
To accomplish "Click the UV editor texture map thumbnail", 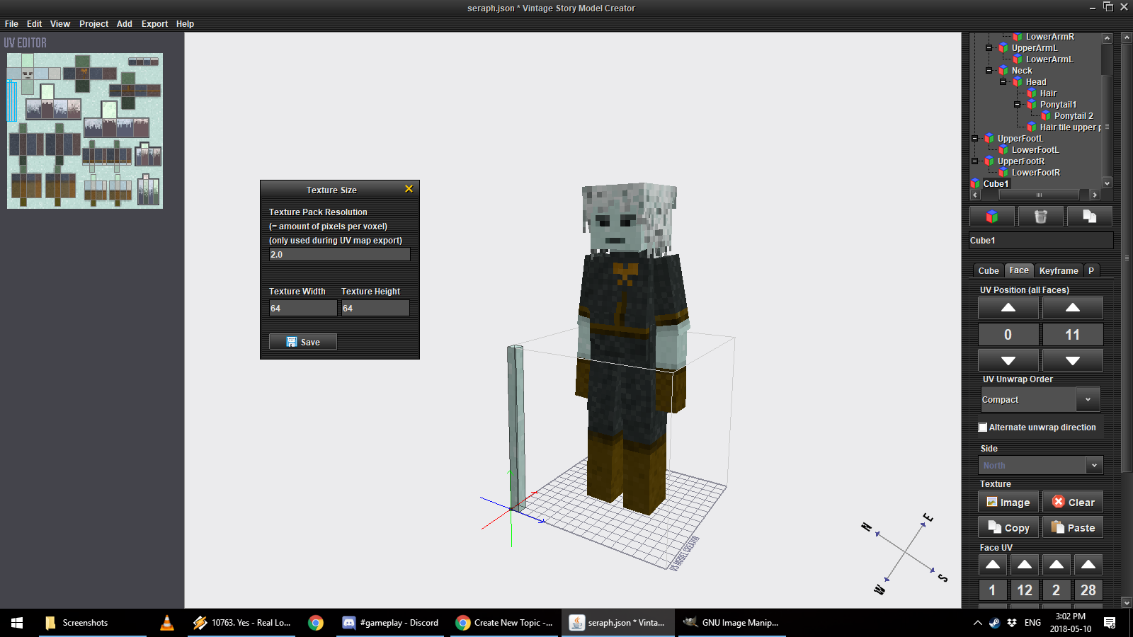I will 85,131.
